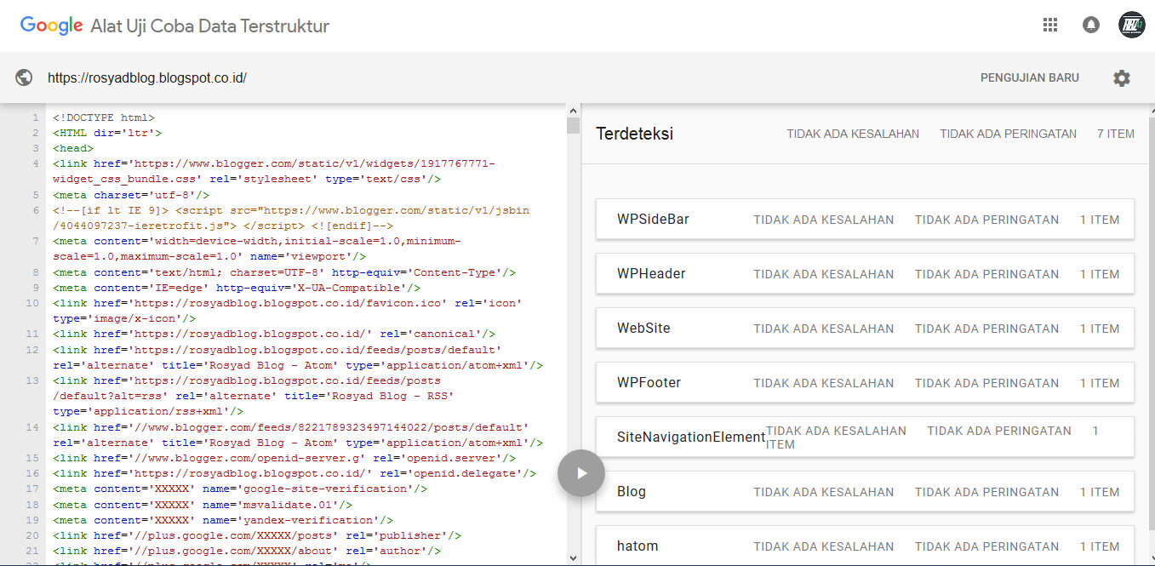Expand the WPHeader result row
Image resolution: width=1155 pixels, height=566 pixels.
865,274
